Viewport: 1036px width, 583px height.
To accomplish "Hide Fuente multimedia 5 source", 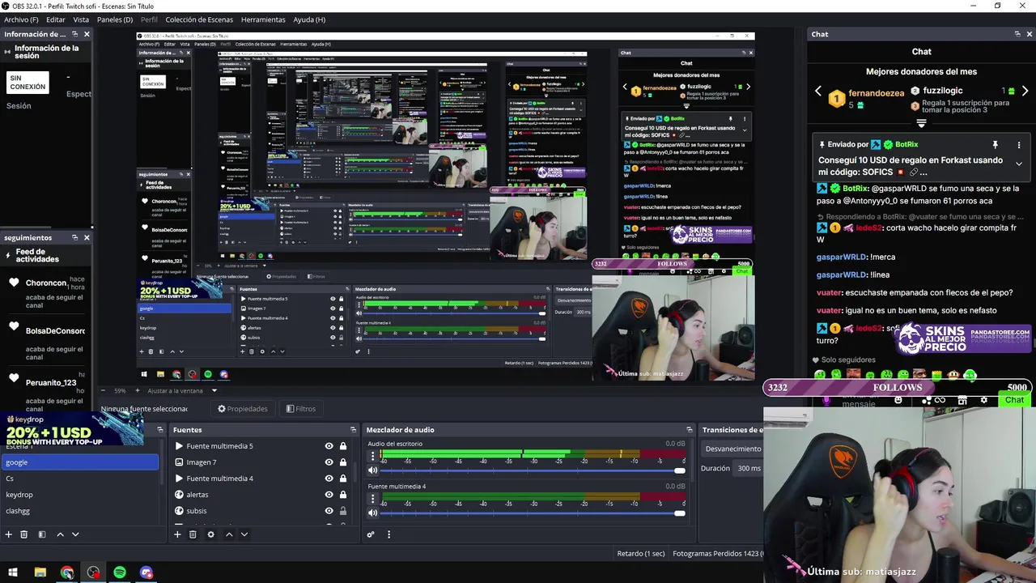I will 329,446.
